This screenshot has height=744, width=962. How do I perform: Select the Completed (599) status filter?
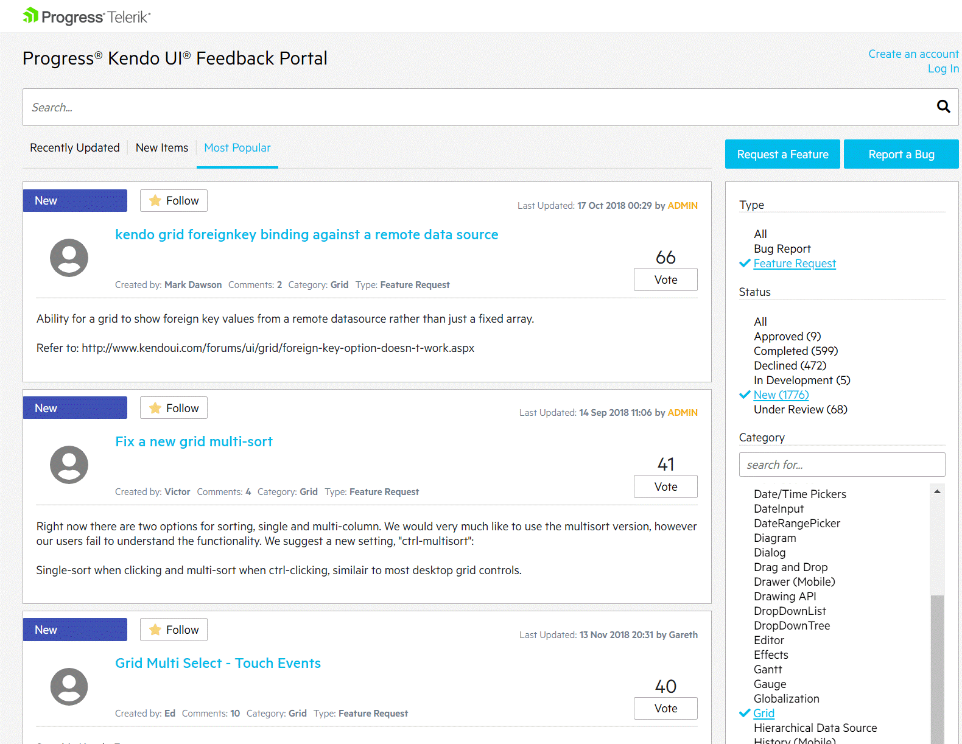795,351
